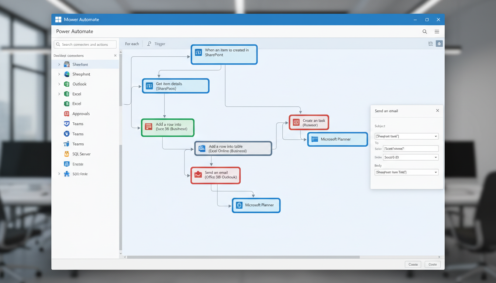Image resolution: width=496 pixels, height=283 pixels.
Task: Click the Create button at bottom right
Action: click(432, 264)
